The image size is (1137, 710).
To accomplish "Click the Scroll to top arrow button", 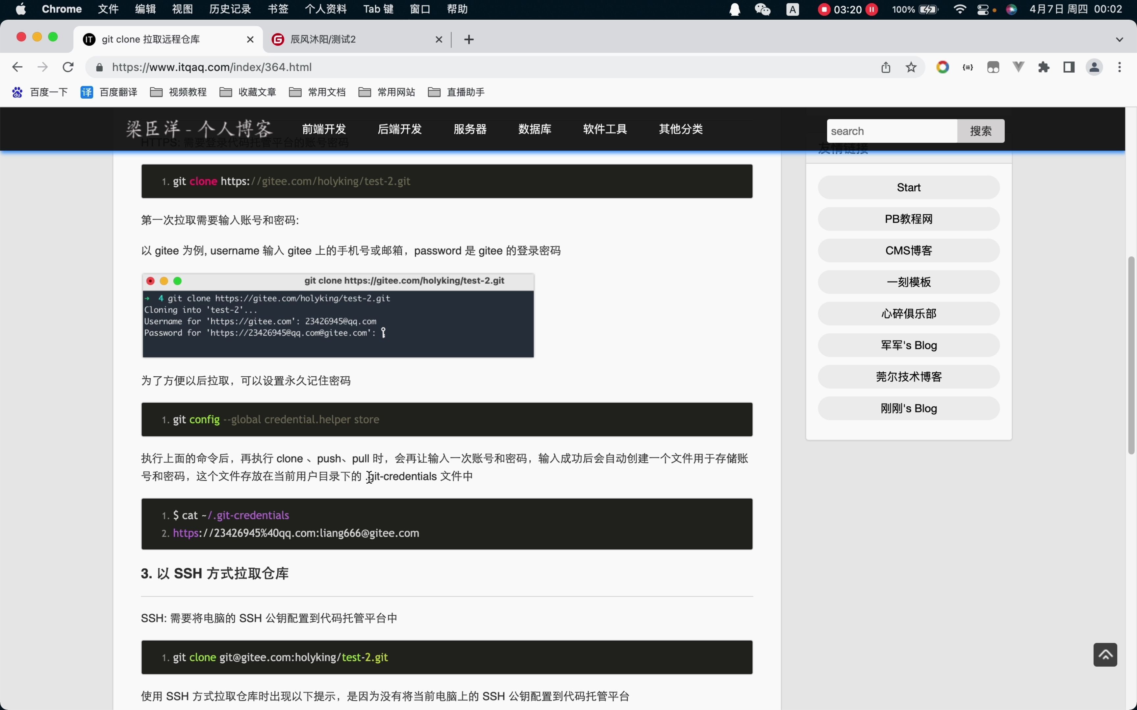I will 1105,654.
